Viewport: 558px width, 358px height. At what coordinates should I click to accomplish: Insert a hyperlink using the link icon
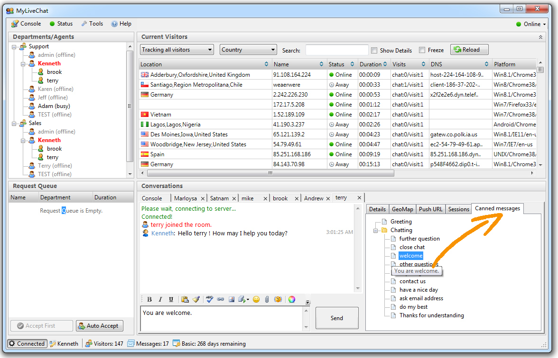(x=221, y=299)
